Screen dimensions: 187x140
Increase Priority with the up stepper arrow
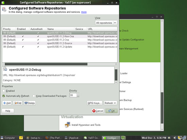pyautogui.click(x=78, y=94)
